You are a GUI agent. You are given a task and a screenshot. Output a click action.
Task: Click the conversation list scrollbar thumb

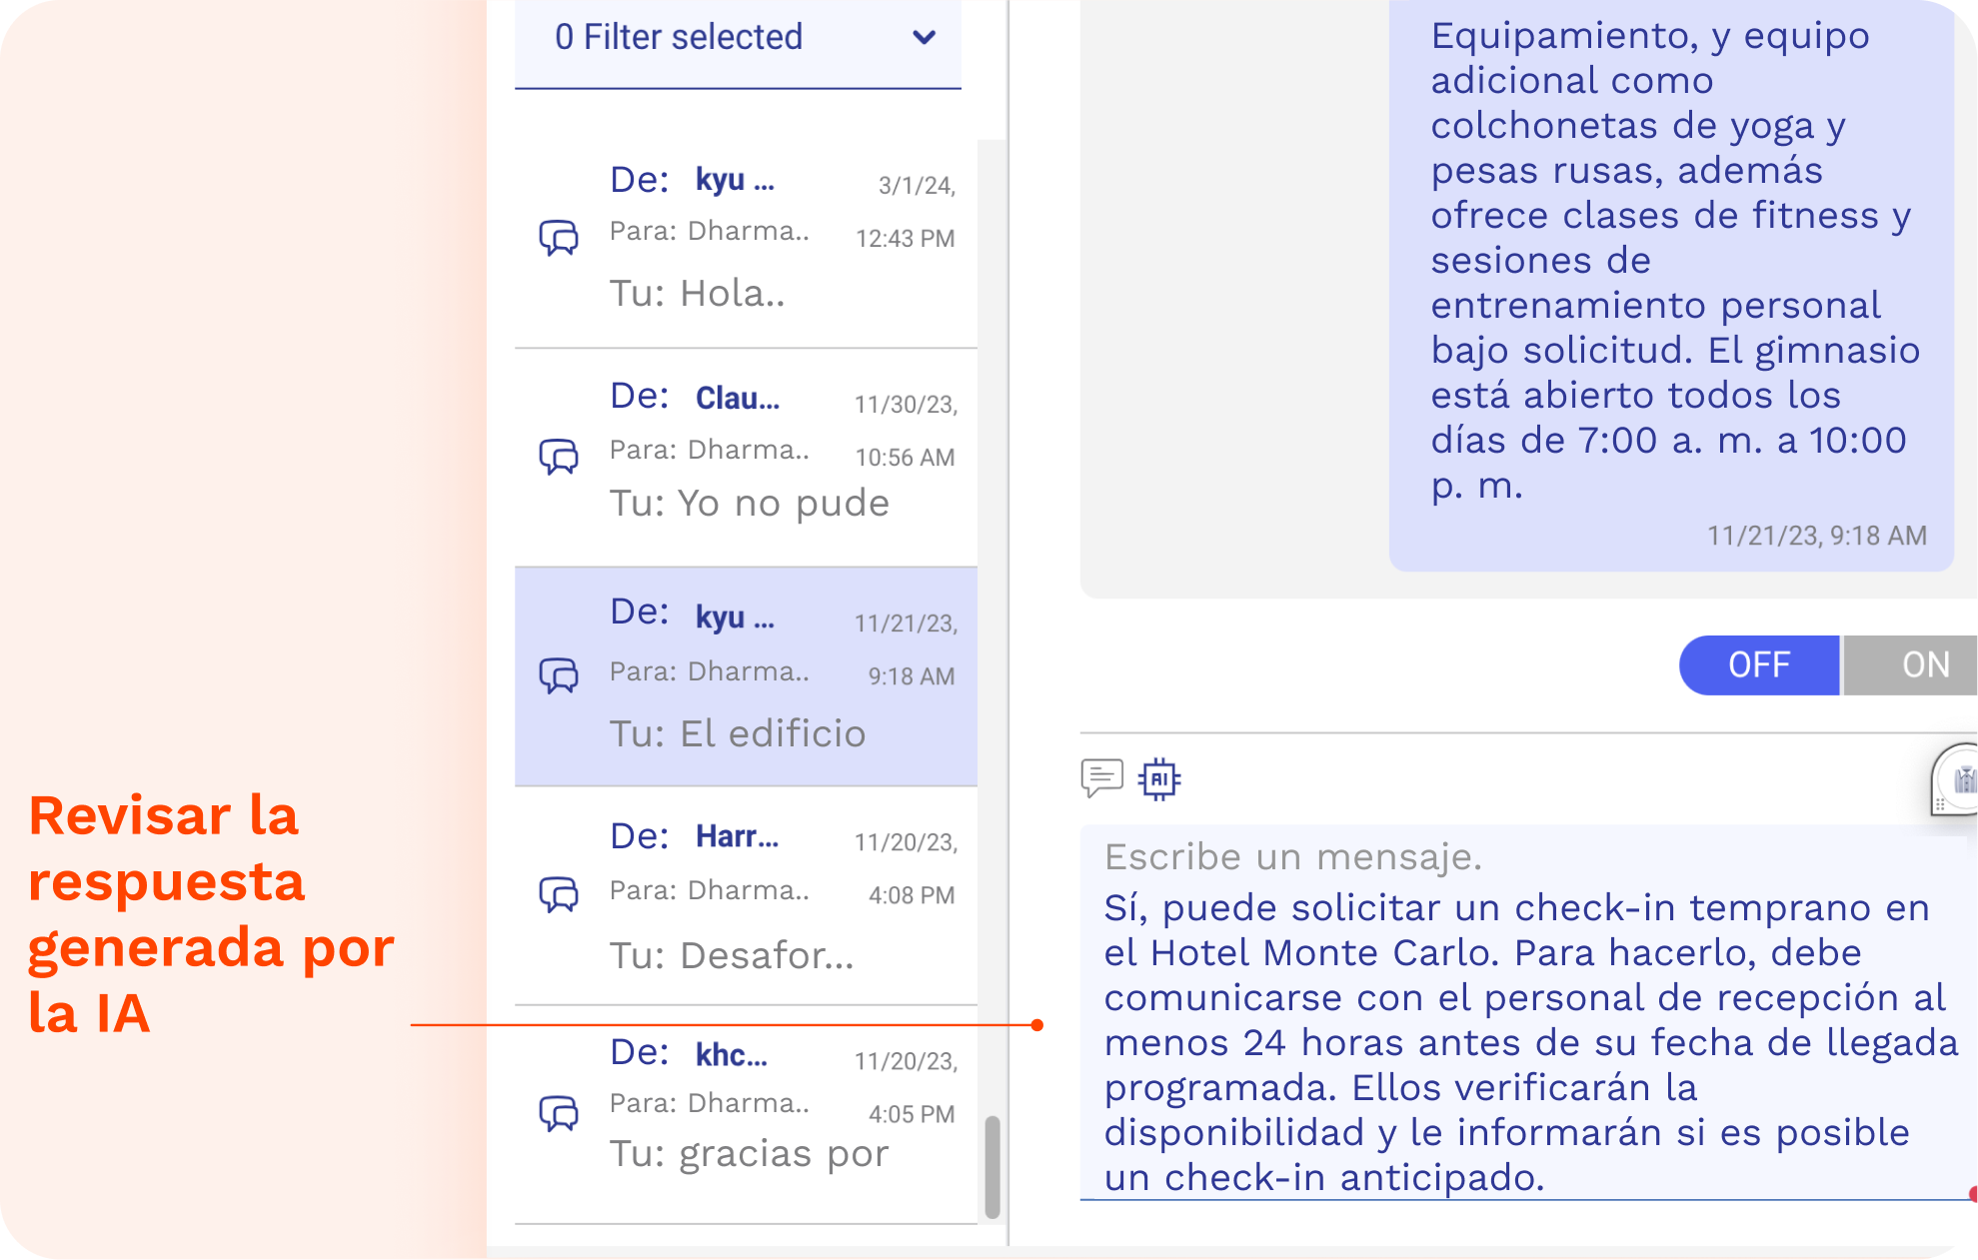[992, 1166]
